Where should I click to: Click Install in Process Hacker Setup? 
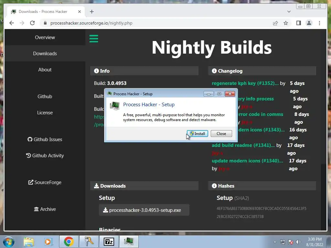[198, 133]
